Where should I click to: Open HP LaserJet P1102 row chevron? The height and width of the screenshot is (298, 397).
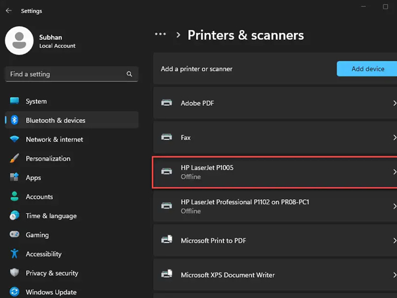(x=394, y=206)
